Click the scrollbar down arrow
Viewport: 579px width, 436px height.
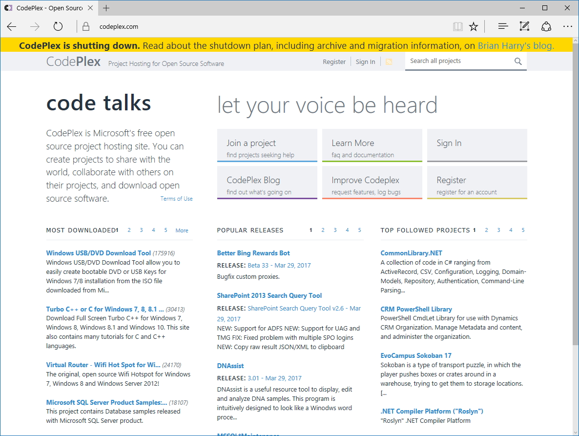(x=575, y=432)
